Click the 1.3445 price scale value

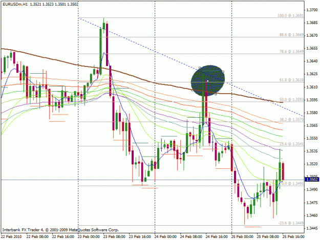coord(312,228)
